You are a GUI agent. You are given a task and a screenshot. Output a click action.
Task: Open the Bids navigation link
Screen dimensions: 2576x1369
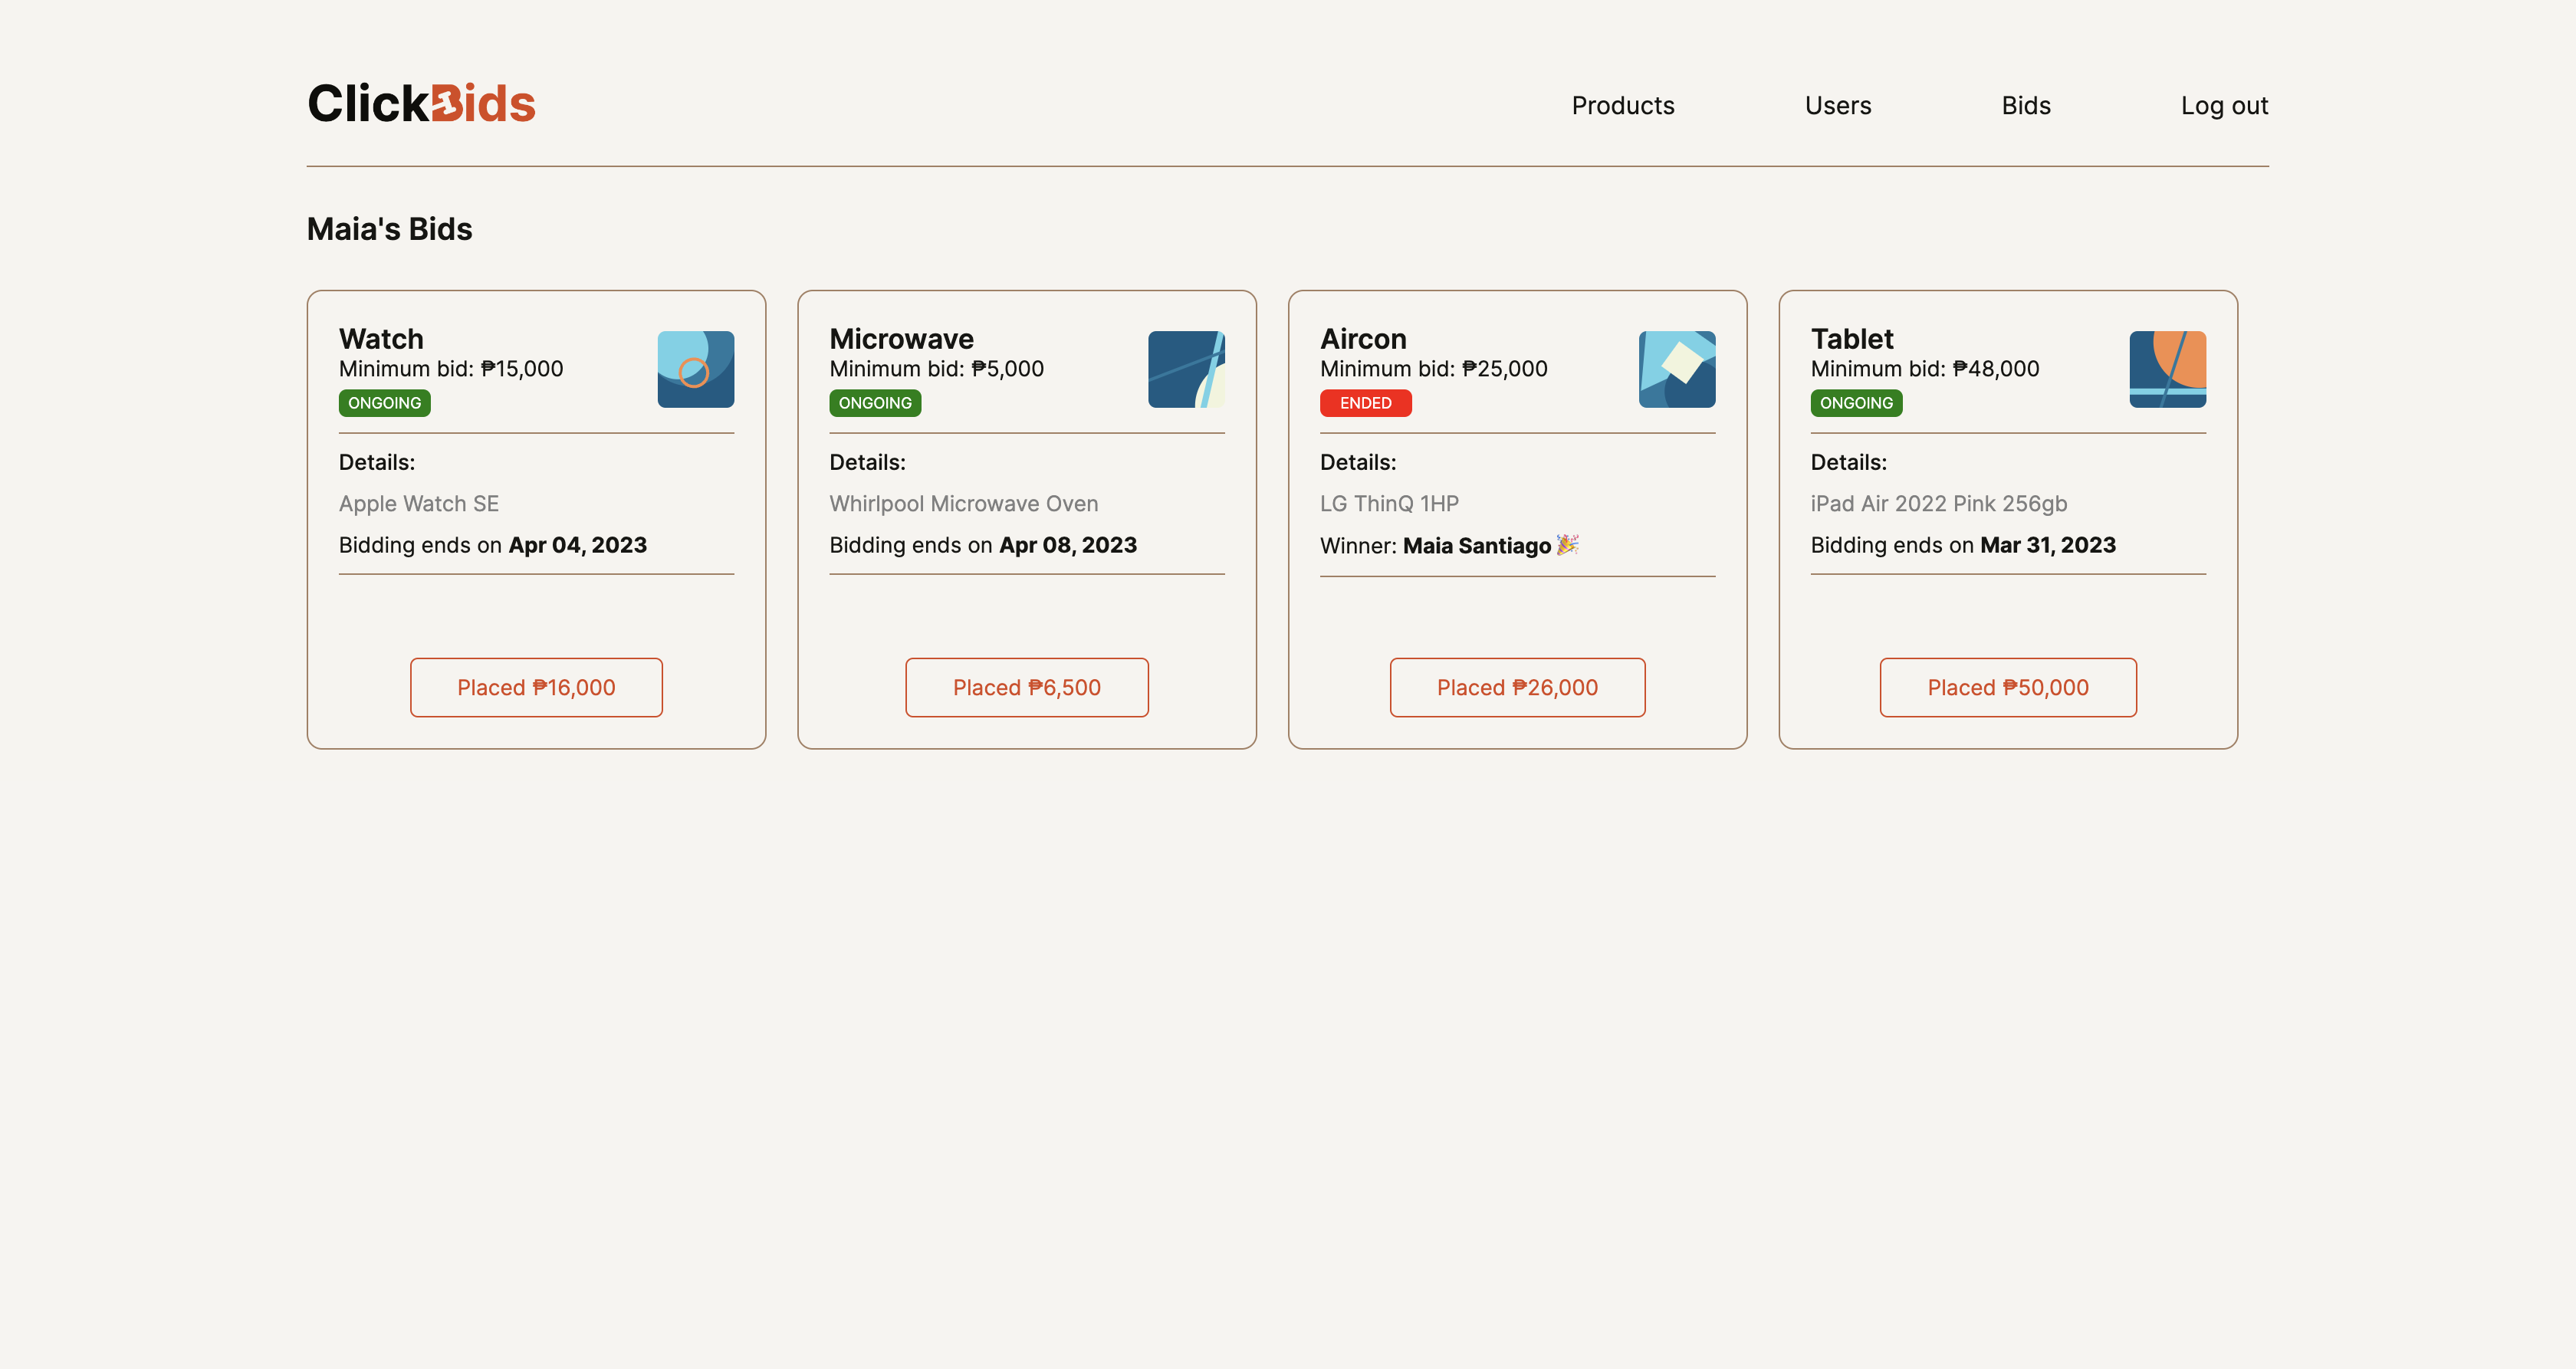[x=2025, y=105]
